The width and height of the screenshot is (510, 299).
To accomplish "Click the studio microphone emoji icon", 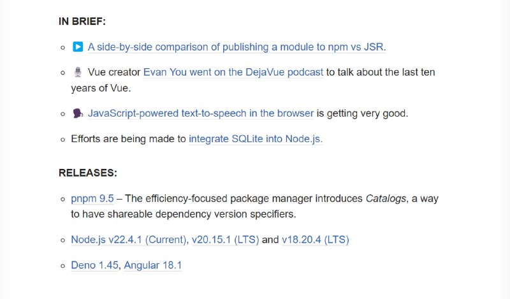I will click(x=78, y=72).
